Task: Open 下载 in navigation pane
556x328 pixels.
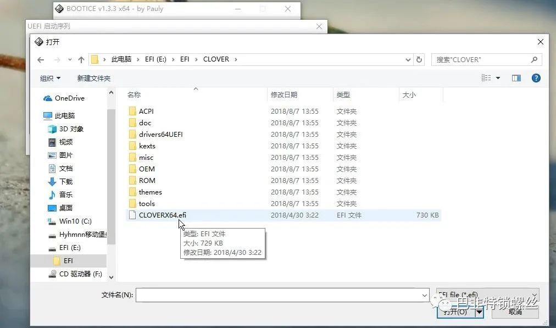Action: pos(60,181)
